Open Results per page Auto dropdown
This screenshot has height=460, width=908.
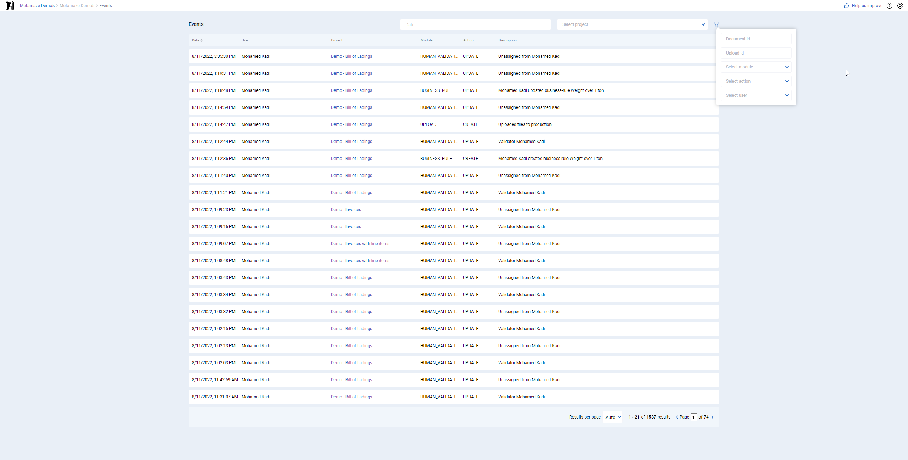[613, 417]
